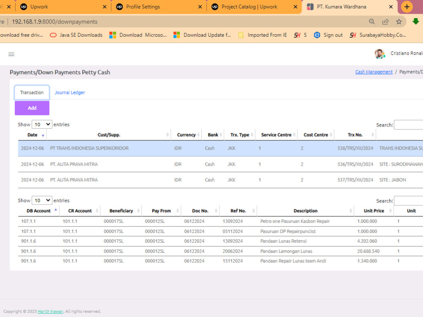Open the Imported From IE bookmark folder
423x317 pixels.
coord(263,35)
